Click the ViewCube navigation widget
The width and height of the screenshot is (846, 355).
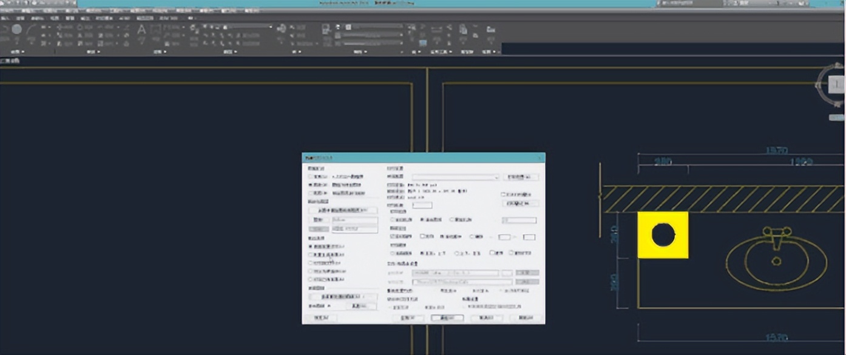837,85
